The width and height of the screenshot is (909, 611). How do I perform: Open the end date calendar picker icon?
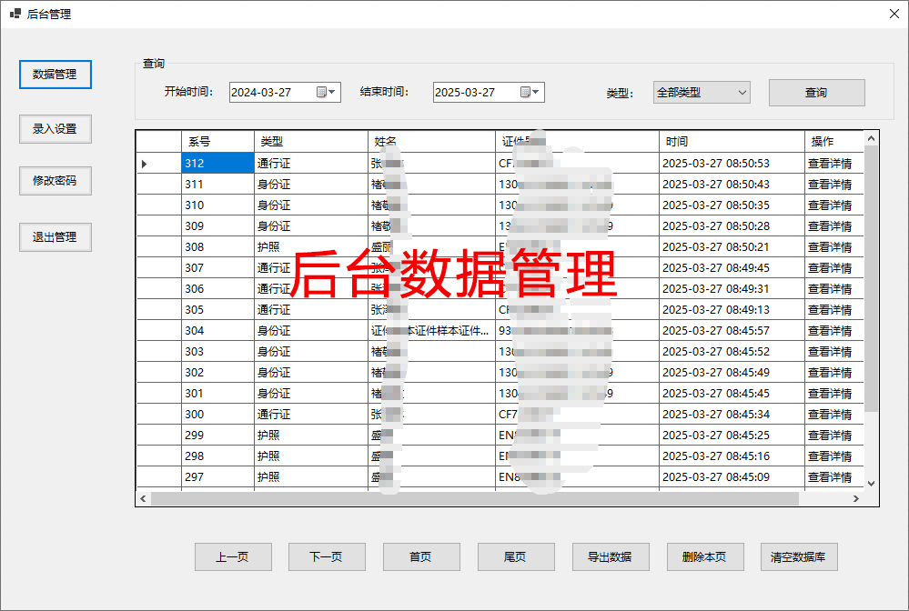(526, 92)
